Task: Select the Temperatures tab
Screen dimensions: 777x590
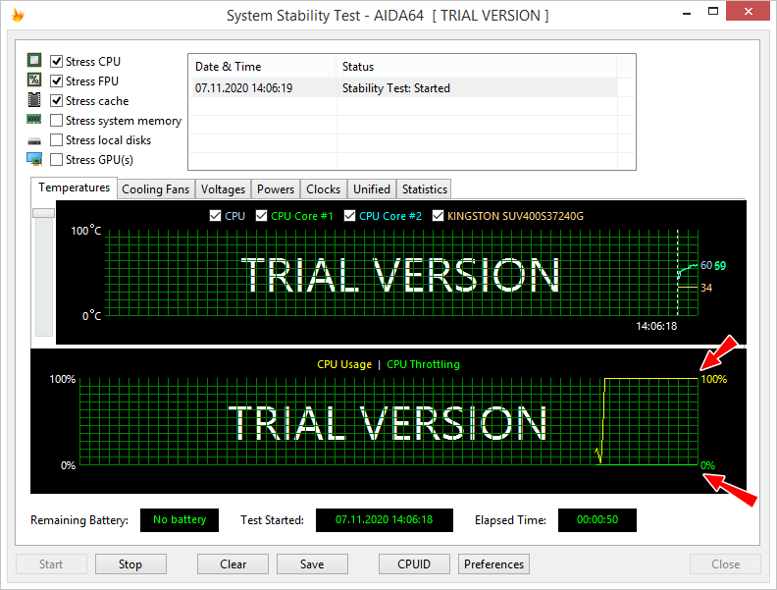Action: [75, 188]
